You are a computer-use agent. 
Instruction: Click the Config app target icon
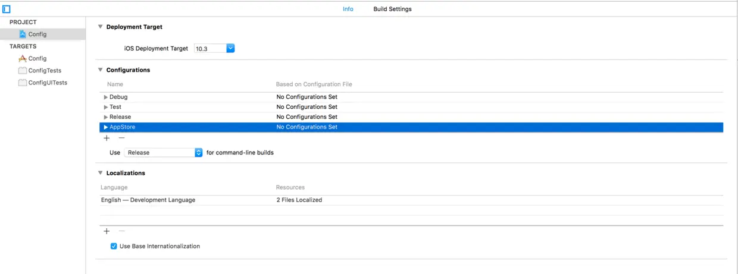click(23, 59)
